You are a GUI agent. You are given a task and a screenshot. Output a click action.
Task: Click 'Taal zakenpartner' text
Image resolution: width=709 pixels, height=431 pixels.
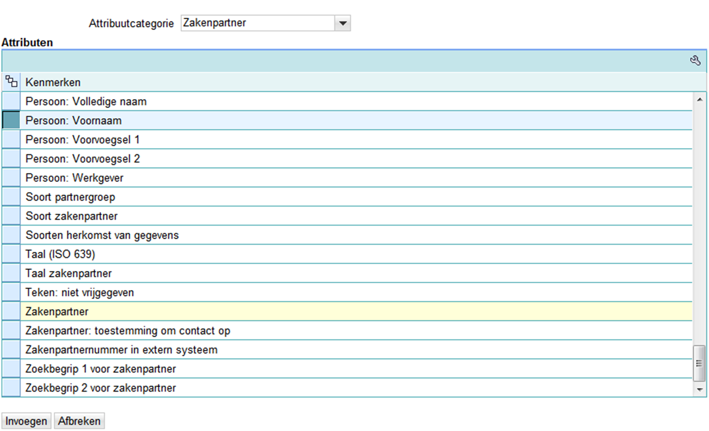point(68,274)
